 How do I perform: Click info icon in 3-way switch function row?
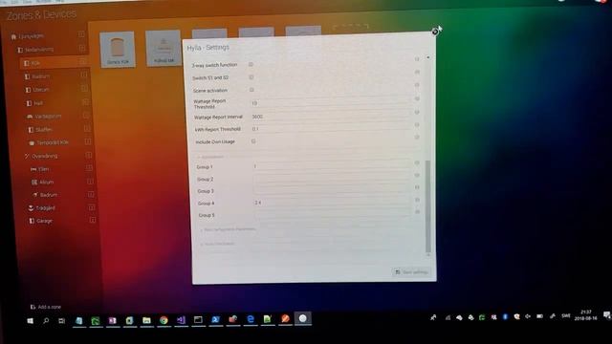click(417, 59)
